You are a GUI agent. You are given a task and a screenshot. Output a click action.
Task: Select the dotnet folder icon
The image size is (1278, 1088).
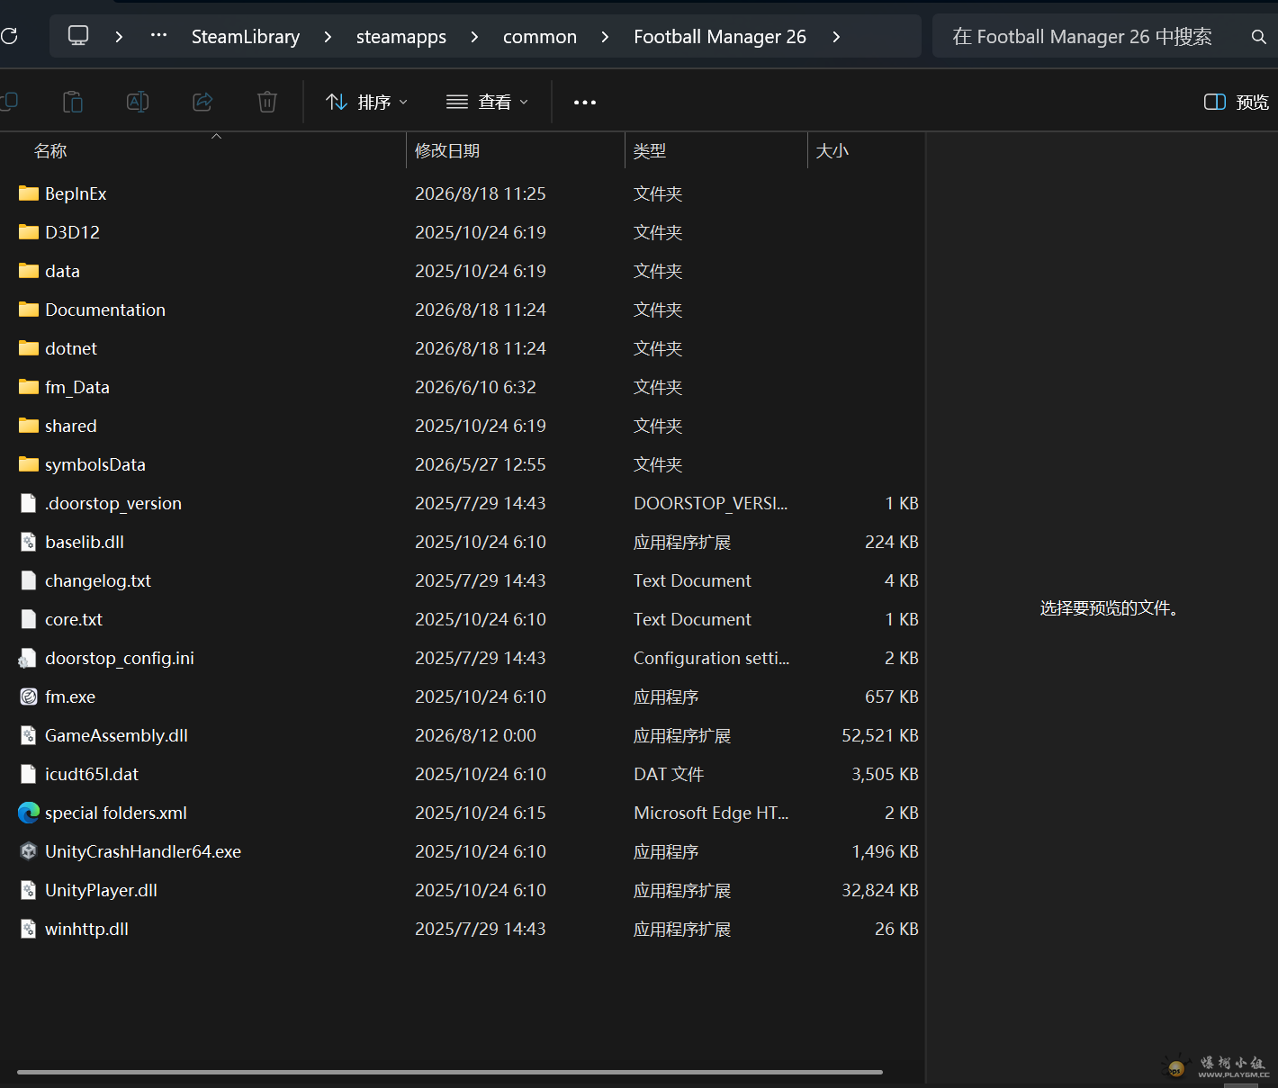point(29,348)
